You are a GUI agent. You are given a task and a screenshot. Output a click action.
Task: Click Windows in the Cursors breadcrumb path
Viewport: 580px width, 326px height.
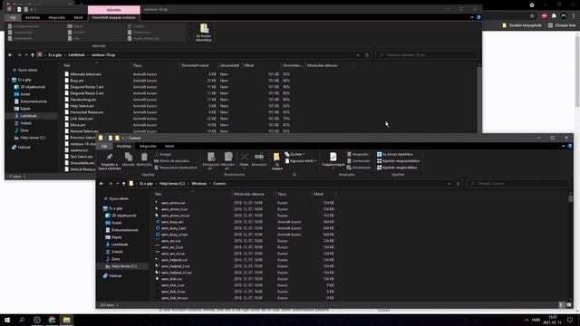click(199, 184)
